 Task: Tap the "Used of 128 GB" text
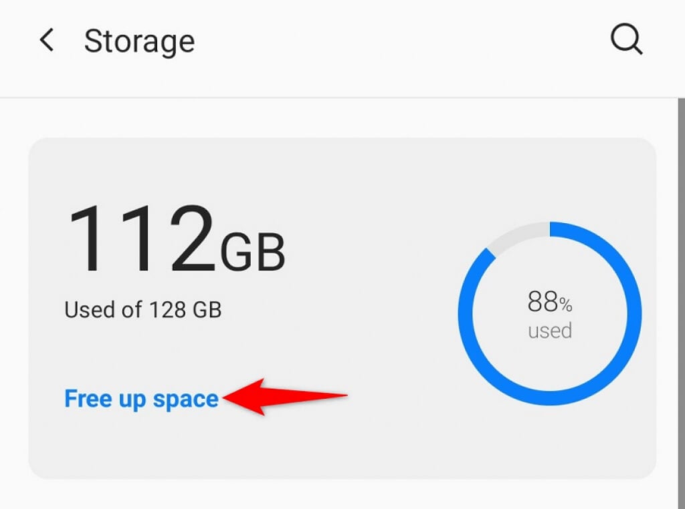142,310
